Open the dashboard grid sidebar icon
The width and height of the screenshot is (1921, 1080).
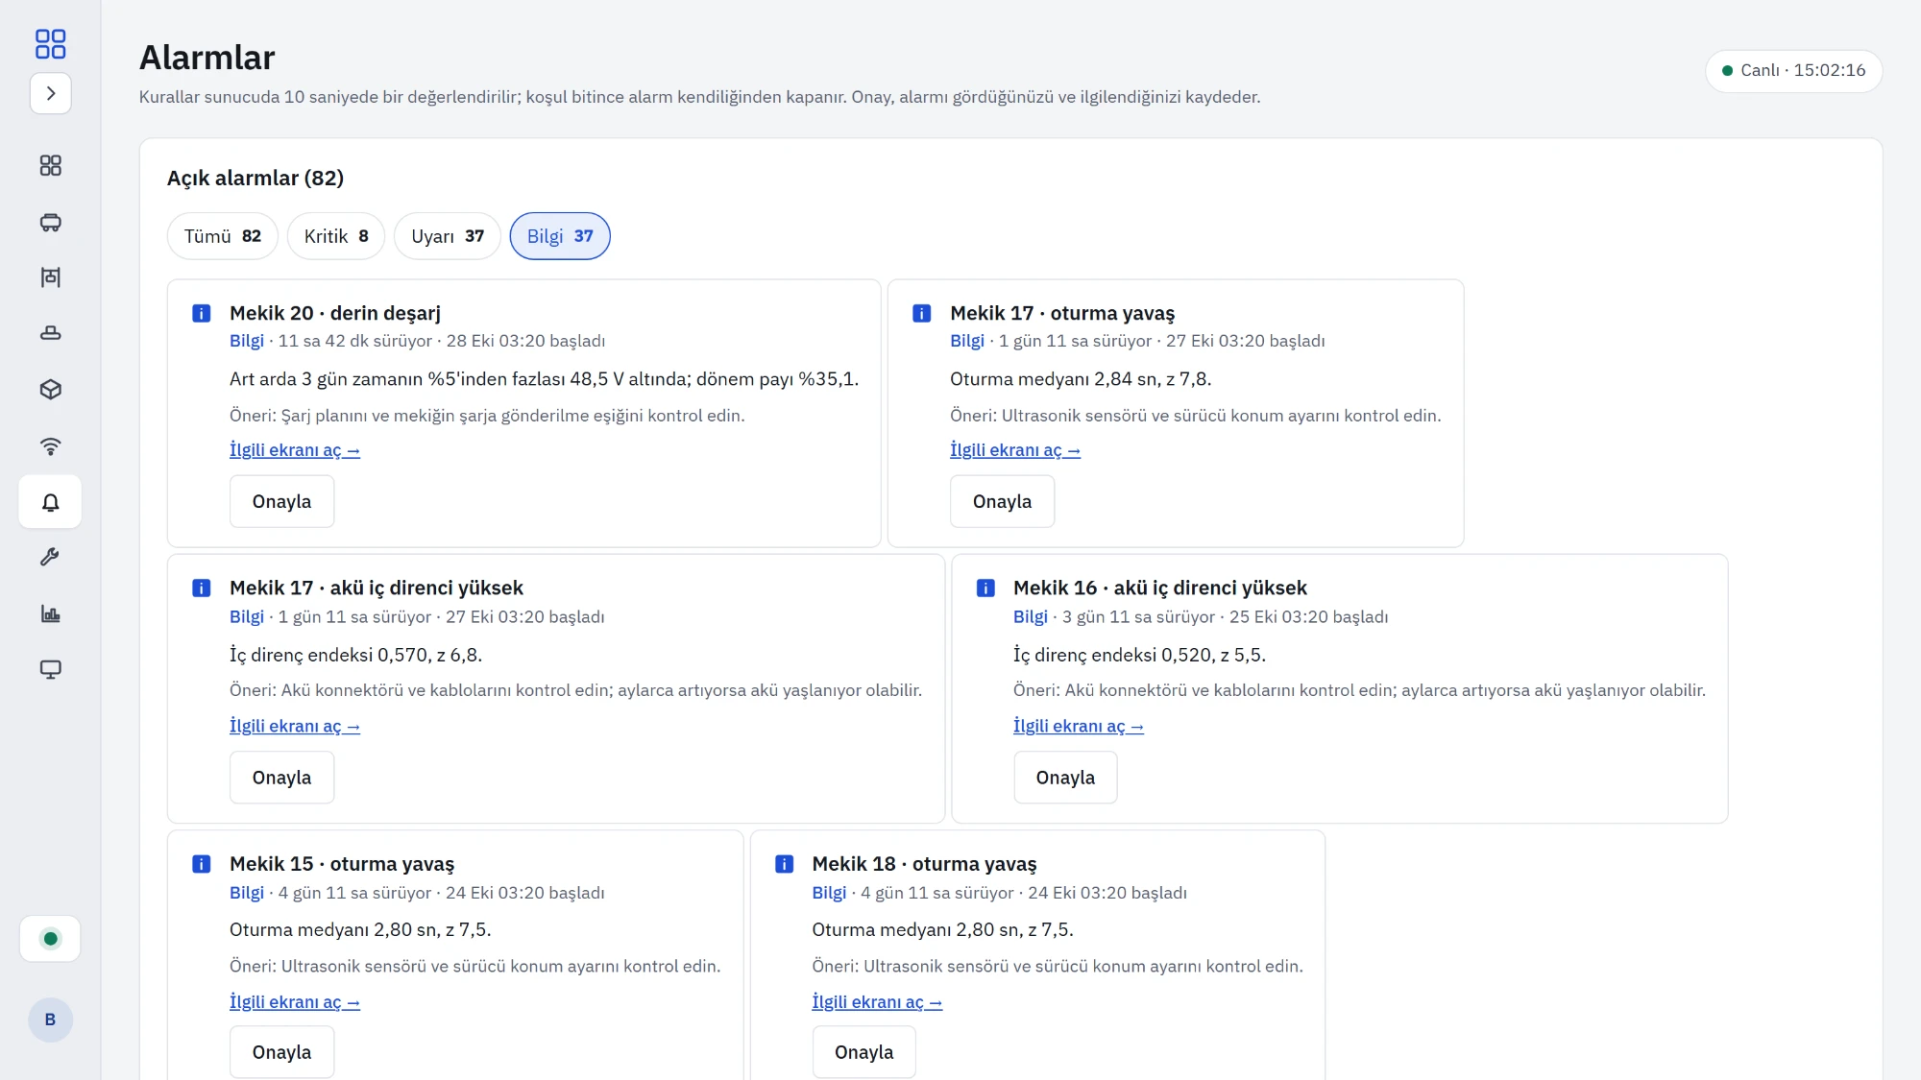coord(51,166)
